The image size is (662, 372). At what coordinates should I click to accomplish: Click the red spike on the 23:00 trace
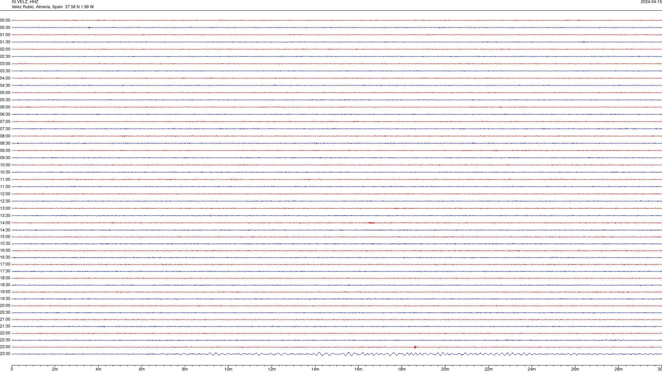tap(415, 347)
